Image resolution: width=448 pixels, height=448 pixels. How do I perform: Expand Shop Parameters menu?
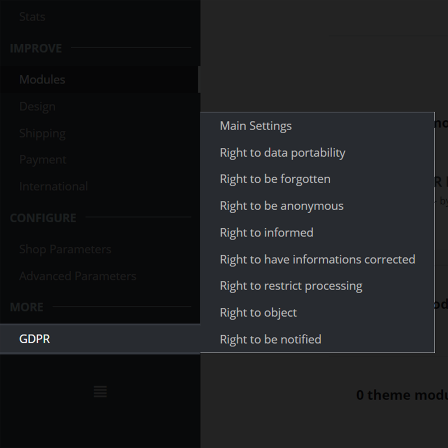[65, 249]
